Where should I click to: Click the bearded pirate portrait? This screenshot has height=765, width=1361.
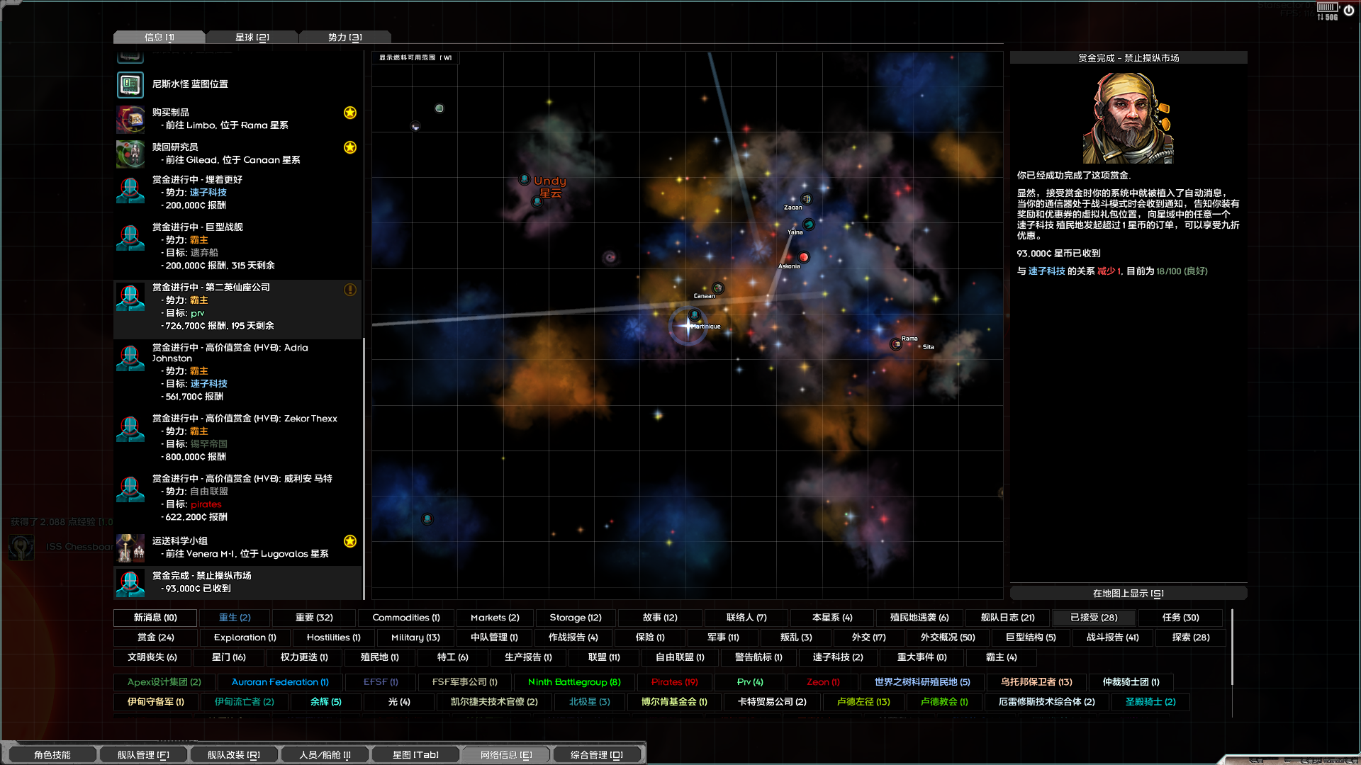click(1128, 118)
